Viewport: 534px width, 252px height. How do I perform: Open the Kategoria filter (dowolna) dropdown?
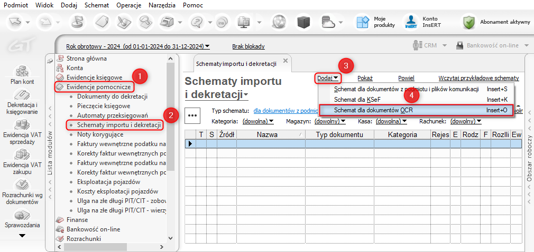(x=258, y=121)
